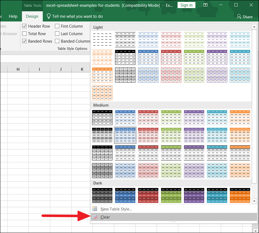Switch to the Design ribbon tab

tap(32, 16)
